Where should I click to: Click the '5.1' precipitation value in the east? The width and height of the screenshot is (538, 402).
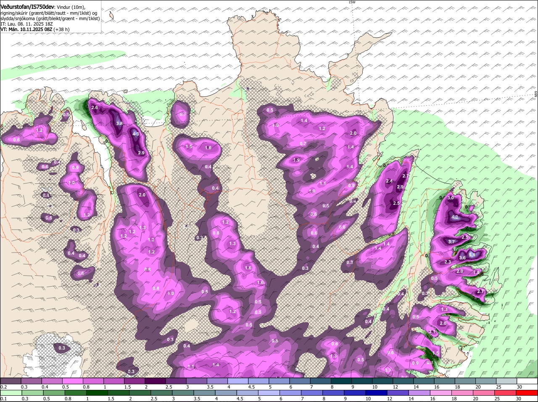click(472, 255)
